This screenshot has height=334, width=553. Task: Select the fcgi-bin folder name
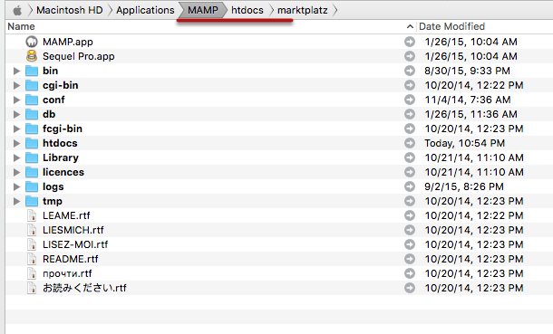[x=63, y=129]
